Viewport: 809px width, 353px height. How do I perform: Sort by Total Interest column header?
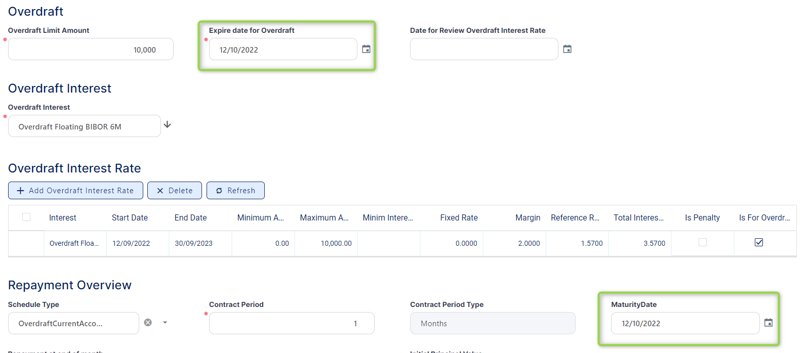pyautogui.click(x=638, y=218)
